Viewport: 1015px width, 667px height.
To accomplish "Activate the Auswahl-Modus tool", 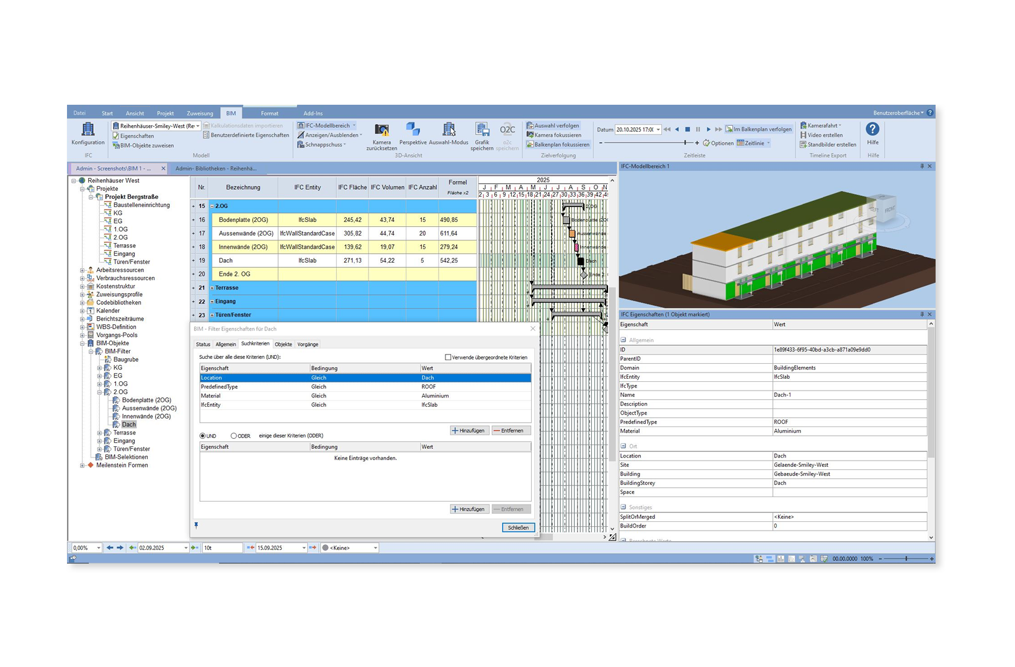I will 449,130.
